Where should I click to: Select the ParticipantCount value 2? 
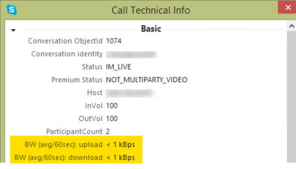point(108,132)
